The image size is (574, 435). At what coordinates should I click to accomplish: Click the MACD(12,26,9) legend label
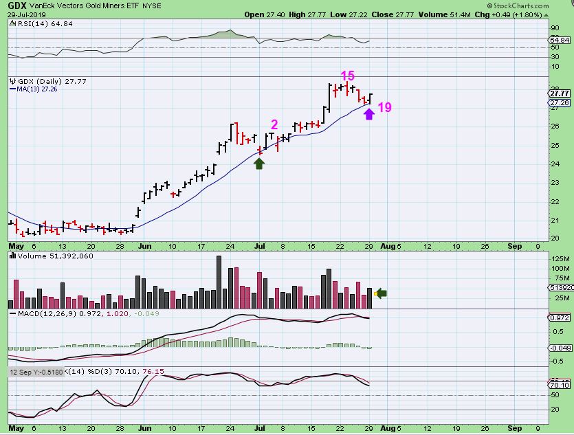click(x=47, y=313)
